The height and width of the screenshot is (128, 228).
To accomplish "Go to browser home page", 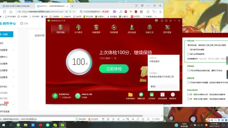I will pyautogui.click(x=11, y=12).
